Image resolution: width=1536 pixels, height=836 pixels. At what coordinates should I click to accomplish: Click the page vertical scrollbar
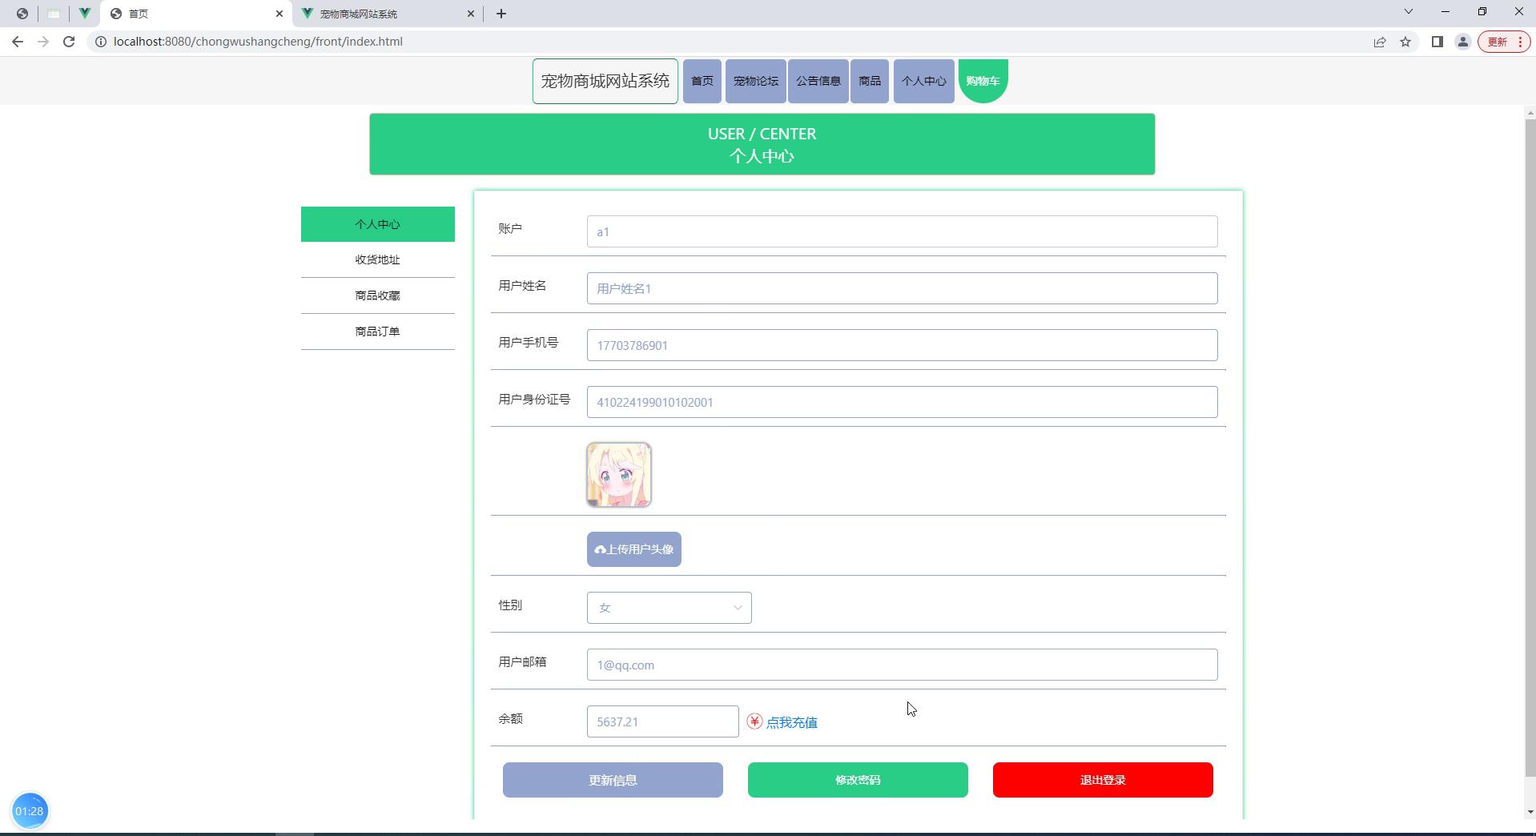[1530, 448]
